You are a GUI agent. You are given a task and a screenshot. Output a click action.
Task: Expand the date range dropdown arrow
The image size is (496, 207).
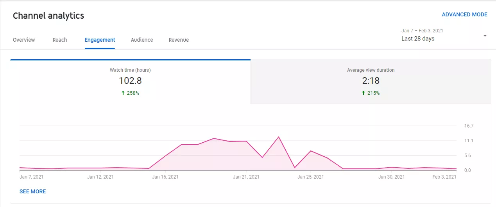click(485, 35)
